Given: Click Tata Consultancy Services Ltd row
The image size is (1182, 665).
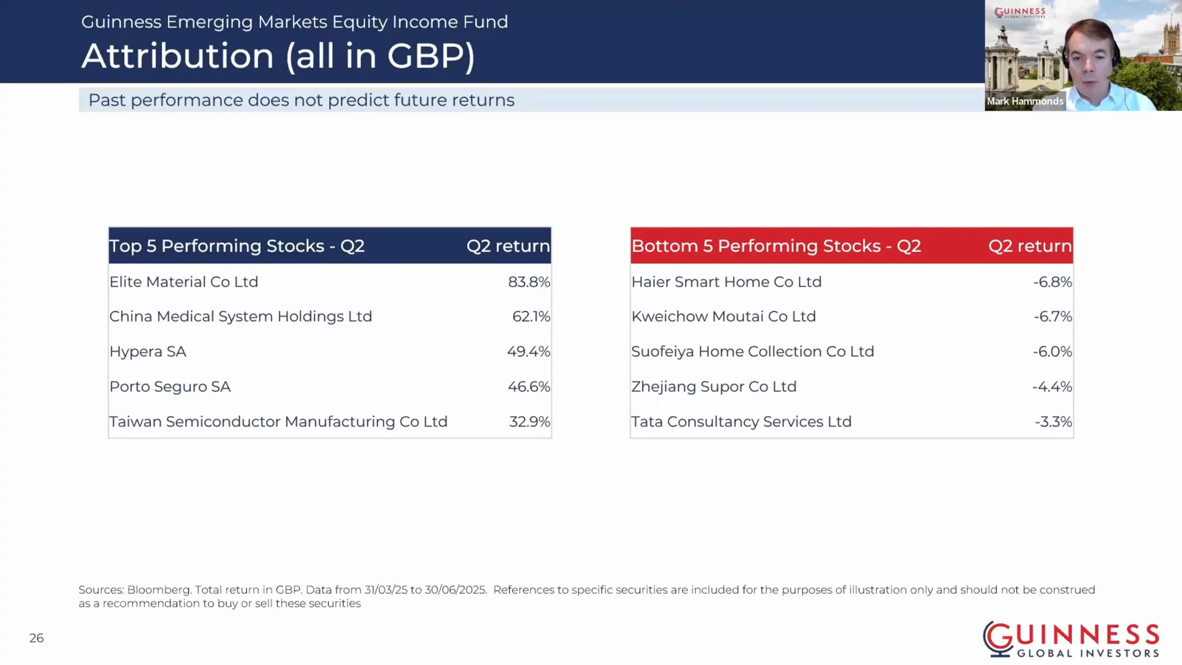Looking at the screenshot, I should pos(852,422).
